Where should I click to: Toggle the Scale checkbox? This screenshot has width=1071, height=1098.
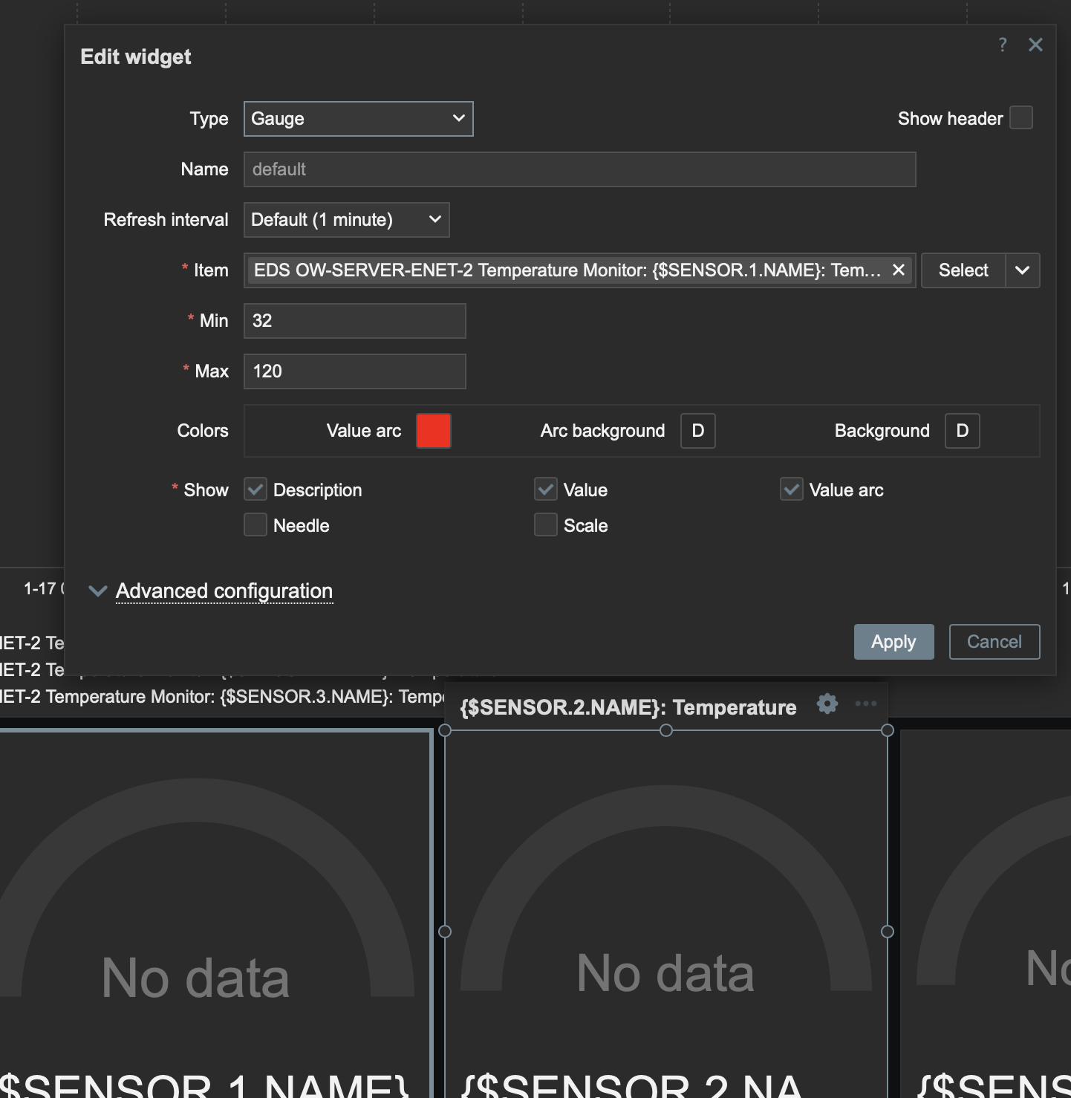pyautogui.click(x=546, y=525)
